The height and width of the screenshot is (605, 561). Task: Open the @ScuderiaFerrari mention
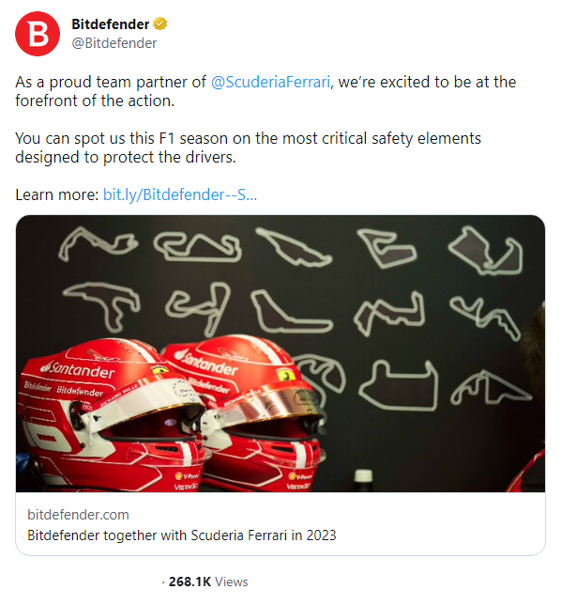[x=270, y=82]
